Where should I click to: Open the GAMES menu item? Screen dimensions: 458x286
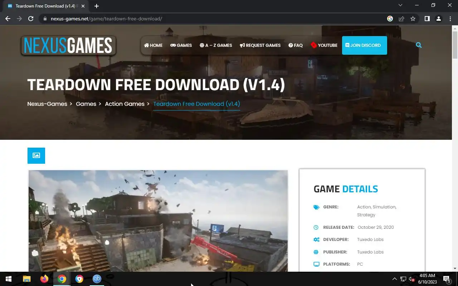181,45
